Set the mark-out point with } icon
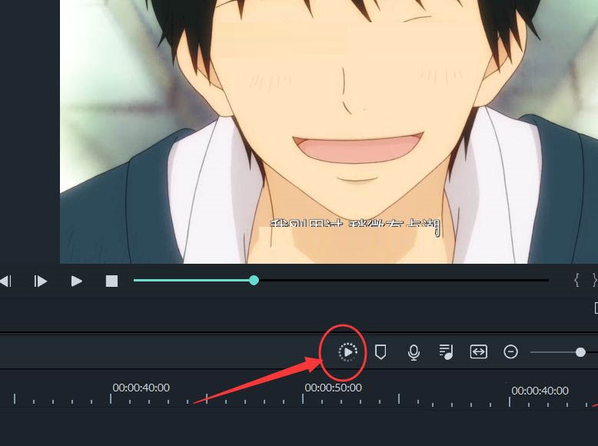The height and width of the screenshot is (446, 598). tap(594, 281)
